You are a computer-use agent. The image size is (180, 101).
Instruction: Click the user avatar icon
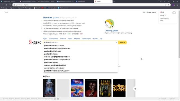click(174, 13)
